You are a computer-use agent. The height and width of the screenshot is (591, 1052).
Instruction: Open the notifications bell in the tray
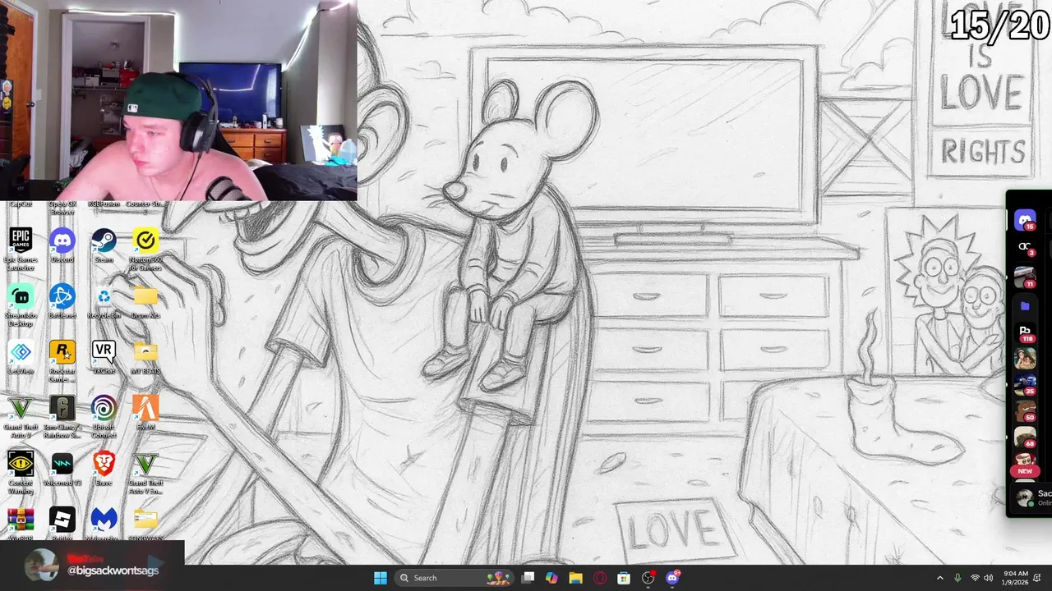point(1037,578)
